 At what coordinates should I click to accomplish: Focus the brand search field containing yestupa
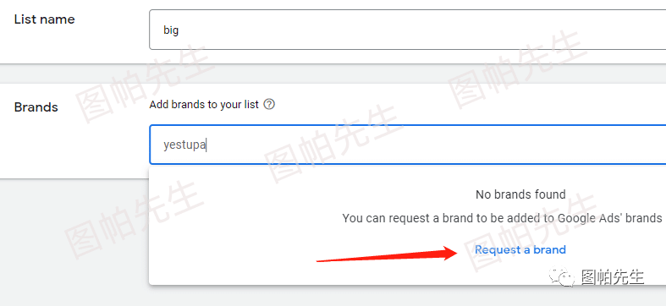(x=408, y=145)
